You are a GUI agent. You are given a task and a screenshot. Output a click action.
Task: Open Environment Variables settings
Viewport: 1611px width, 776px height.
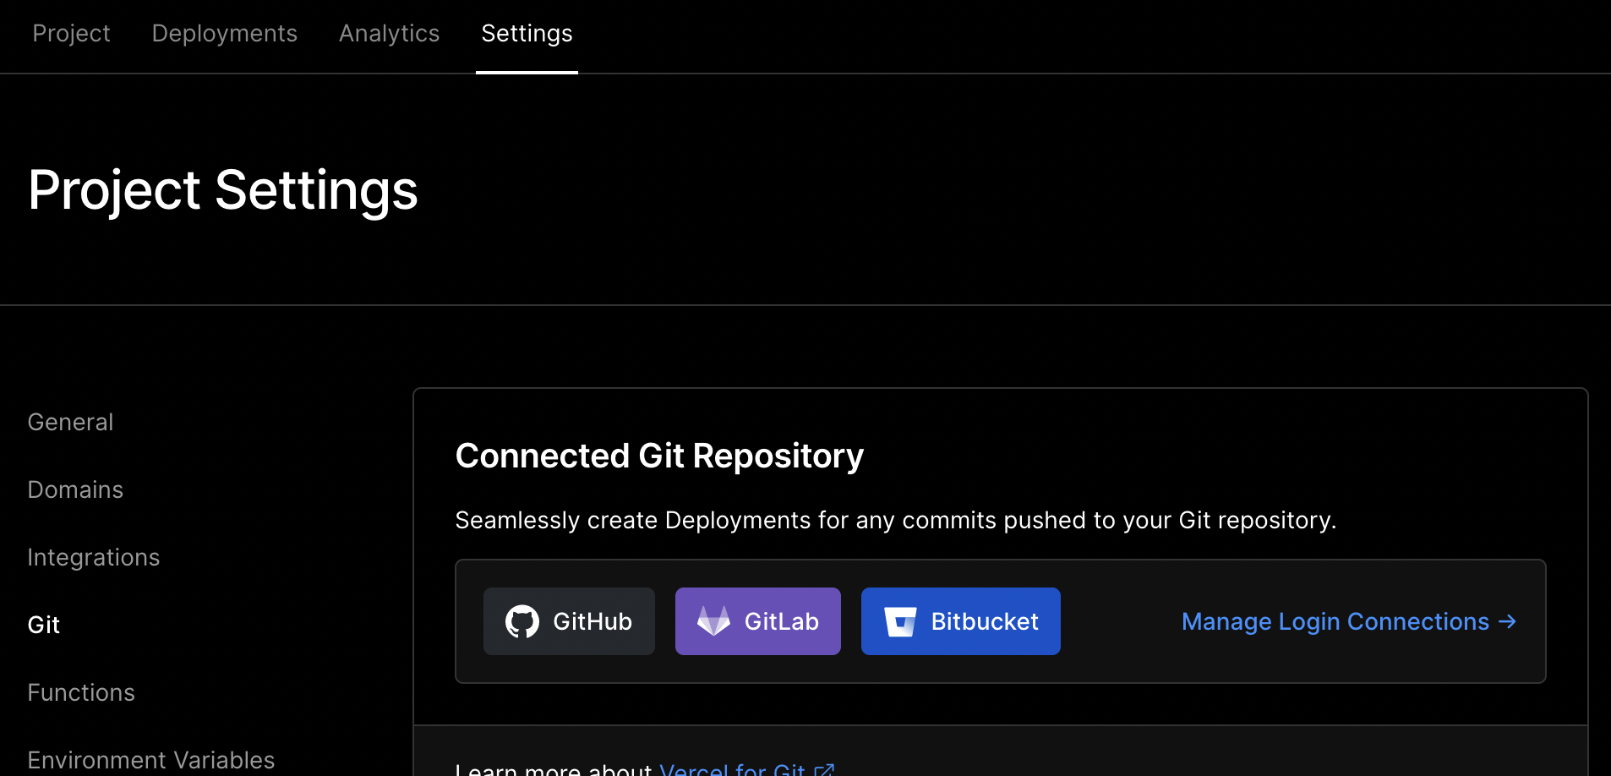pos(151,760)
